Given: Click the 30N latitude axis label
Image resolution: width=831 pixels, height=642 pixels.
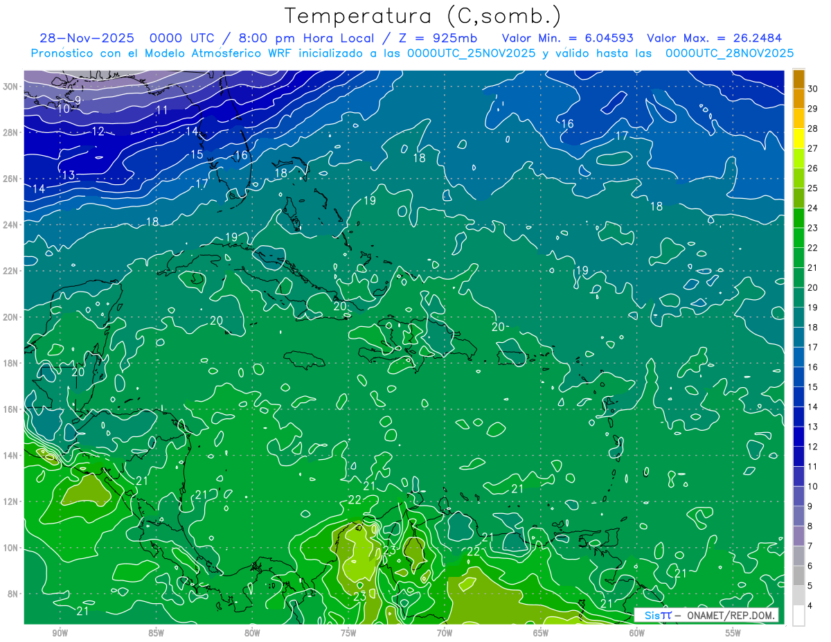Looking at the screenshot, I should click(x=12, y=87).
